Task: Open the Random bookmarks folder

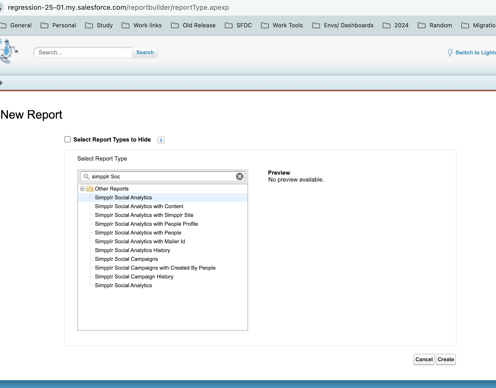Action: [435, 25]
